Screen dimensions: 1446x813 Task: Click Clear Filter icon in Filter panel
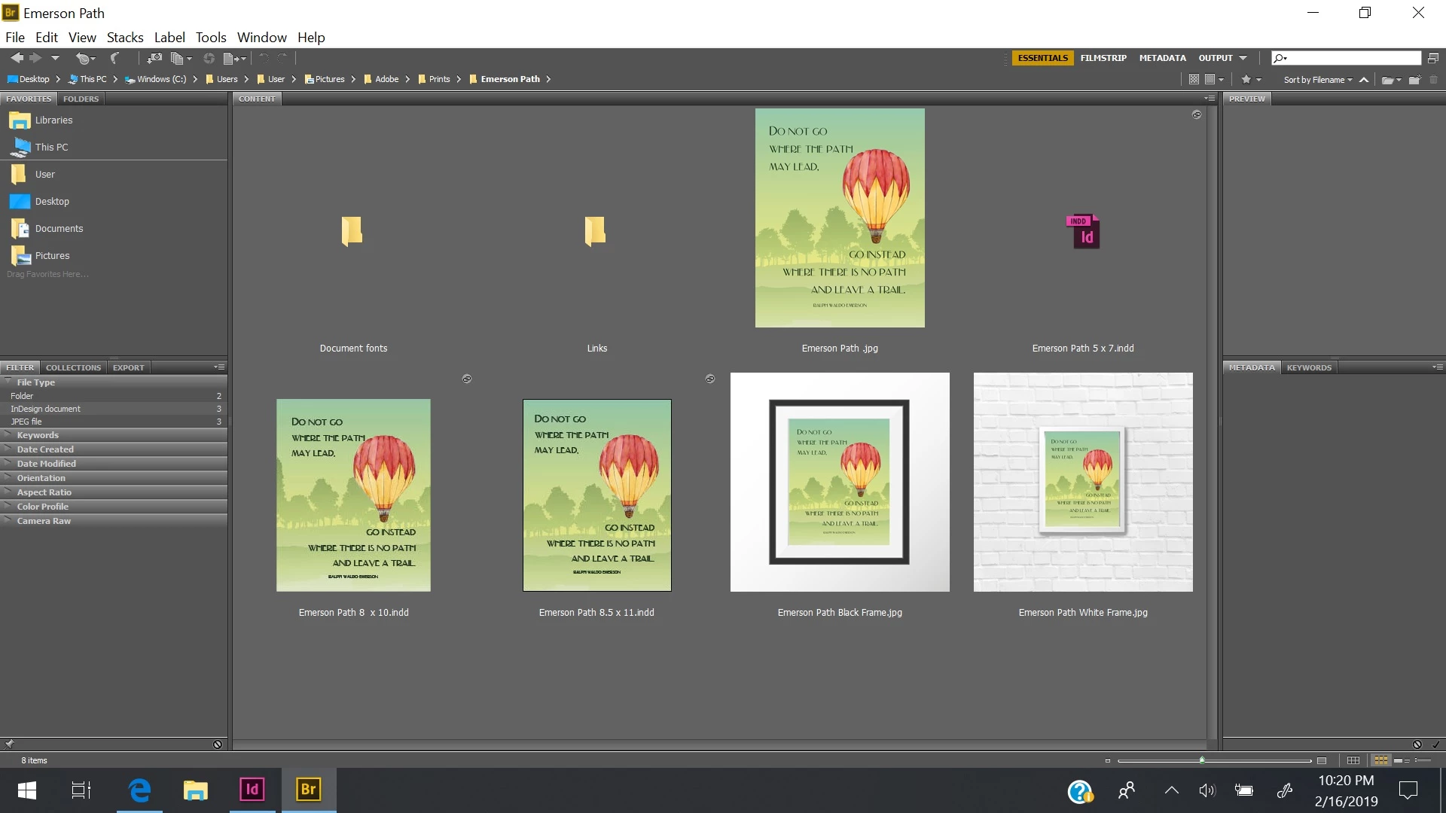pos(218,744)
